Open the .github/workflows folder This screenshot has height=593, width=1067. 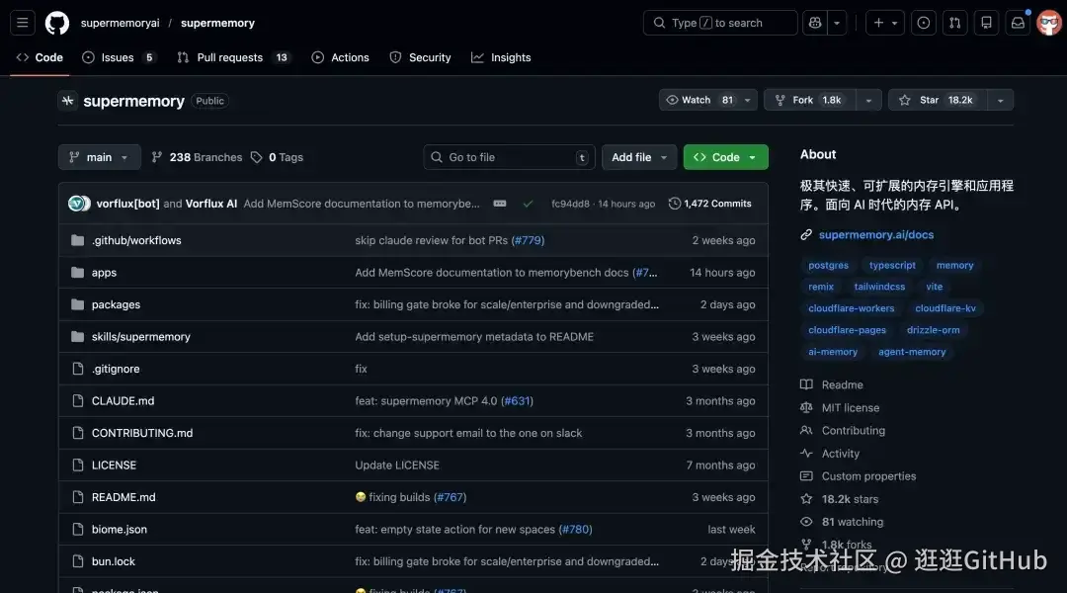[x=136, y=240]
